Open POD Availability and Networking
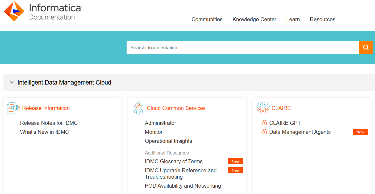Screen dimensions: 375x194 point(183,186)
